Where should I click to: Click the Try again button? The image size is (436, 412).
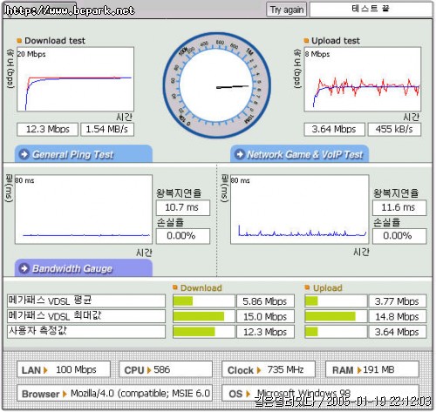click(x=287, y=10)
